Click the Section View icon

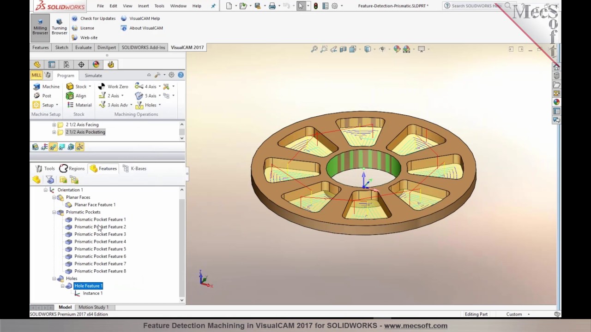coord(343,49)
